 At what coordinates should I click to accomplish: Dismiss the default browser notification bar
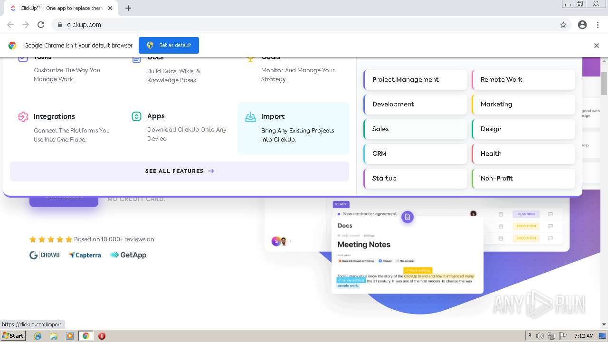[x=597, y=46]
